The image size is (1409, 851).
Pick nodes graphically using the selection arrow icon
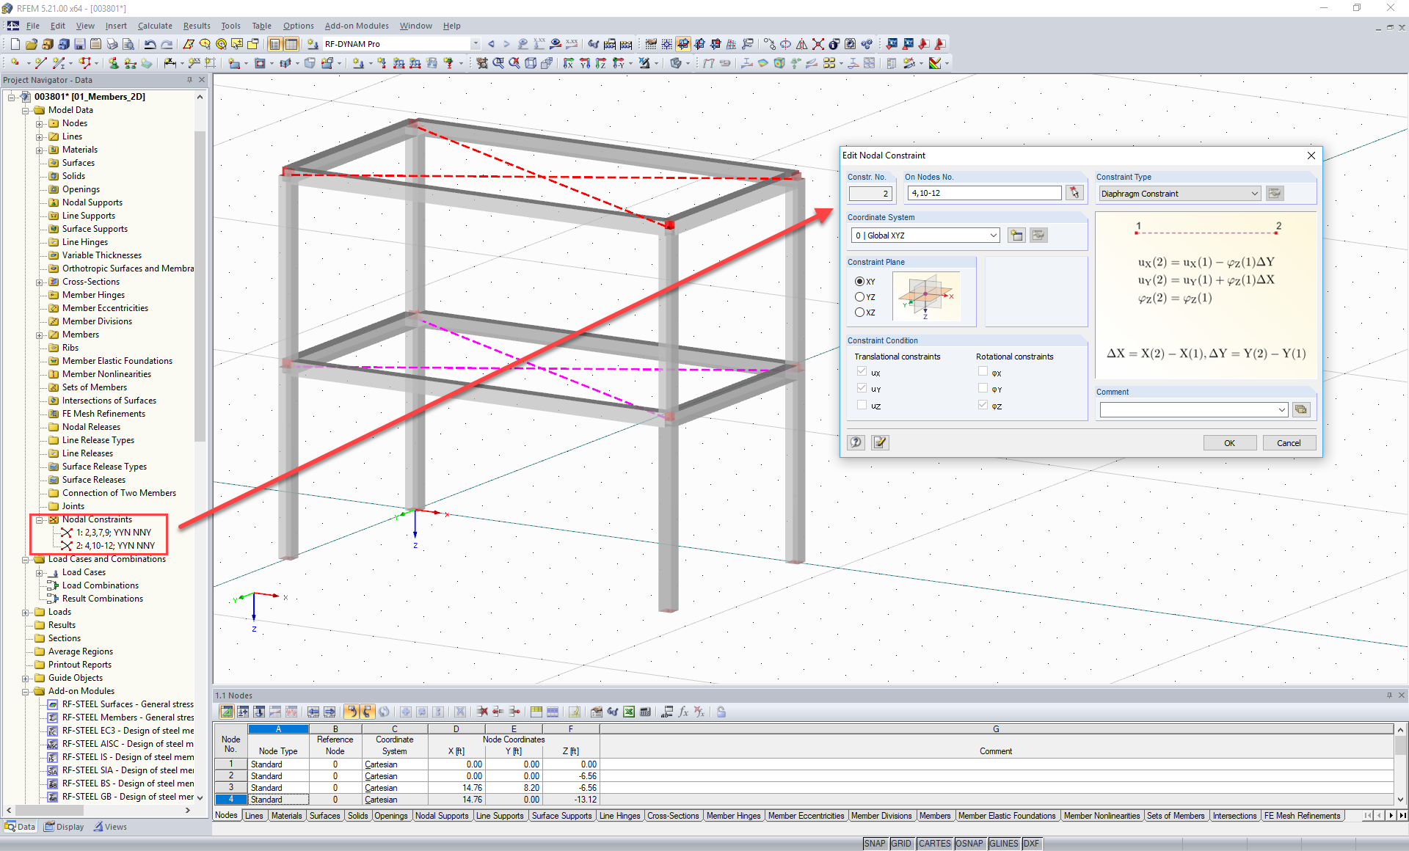pos(1074,192)
